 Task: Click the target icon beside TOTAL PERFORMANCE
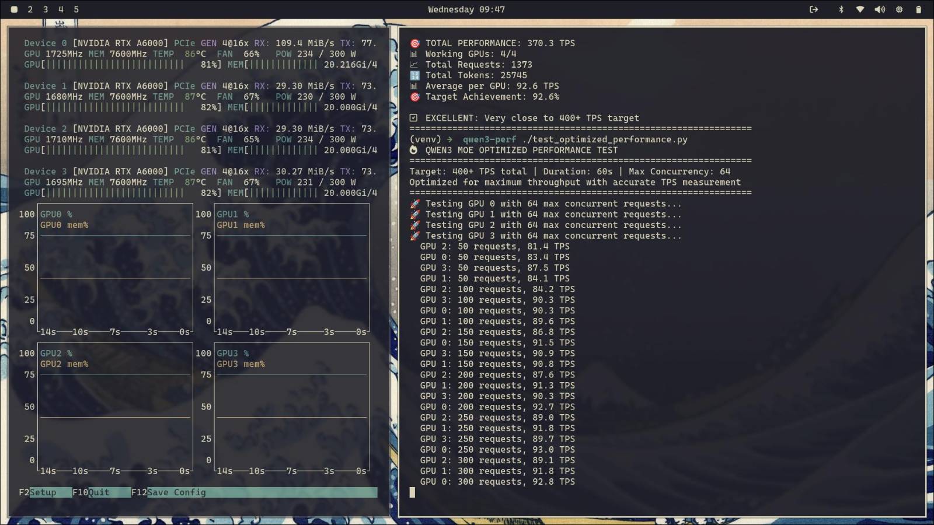point(414,43)
